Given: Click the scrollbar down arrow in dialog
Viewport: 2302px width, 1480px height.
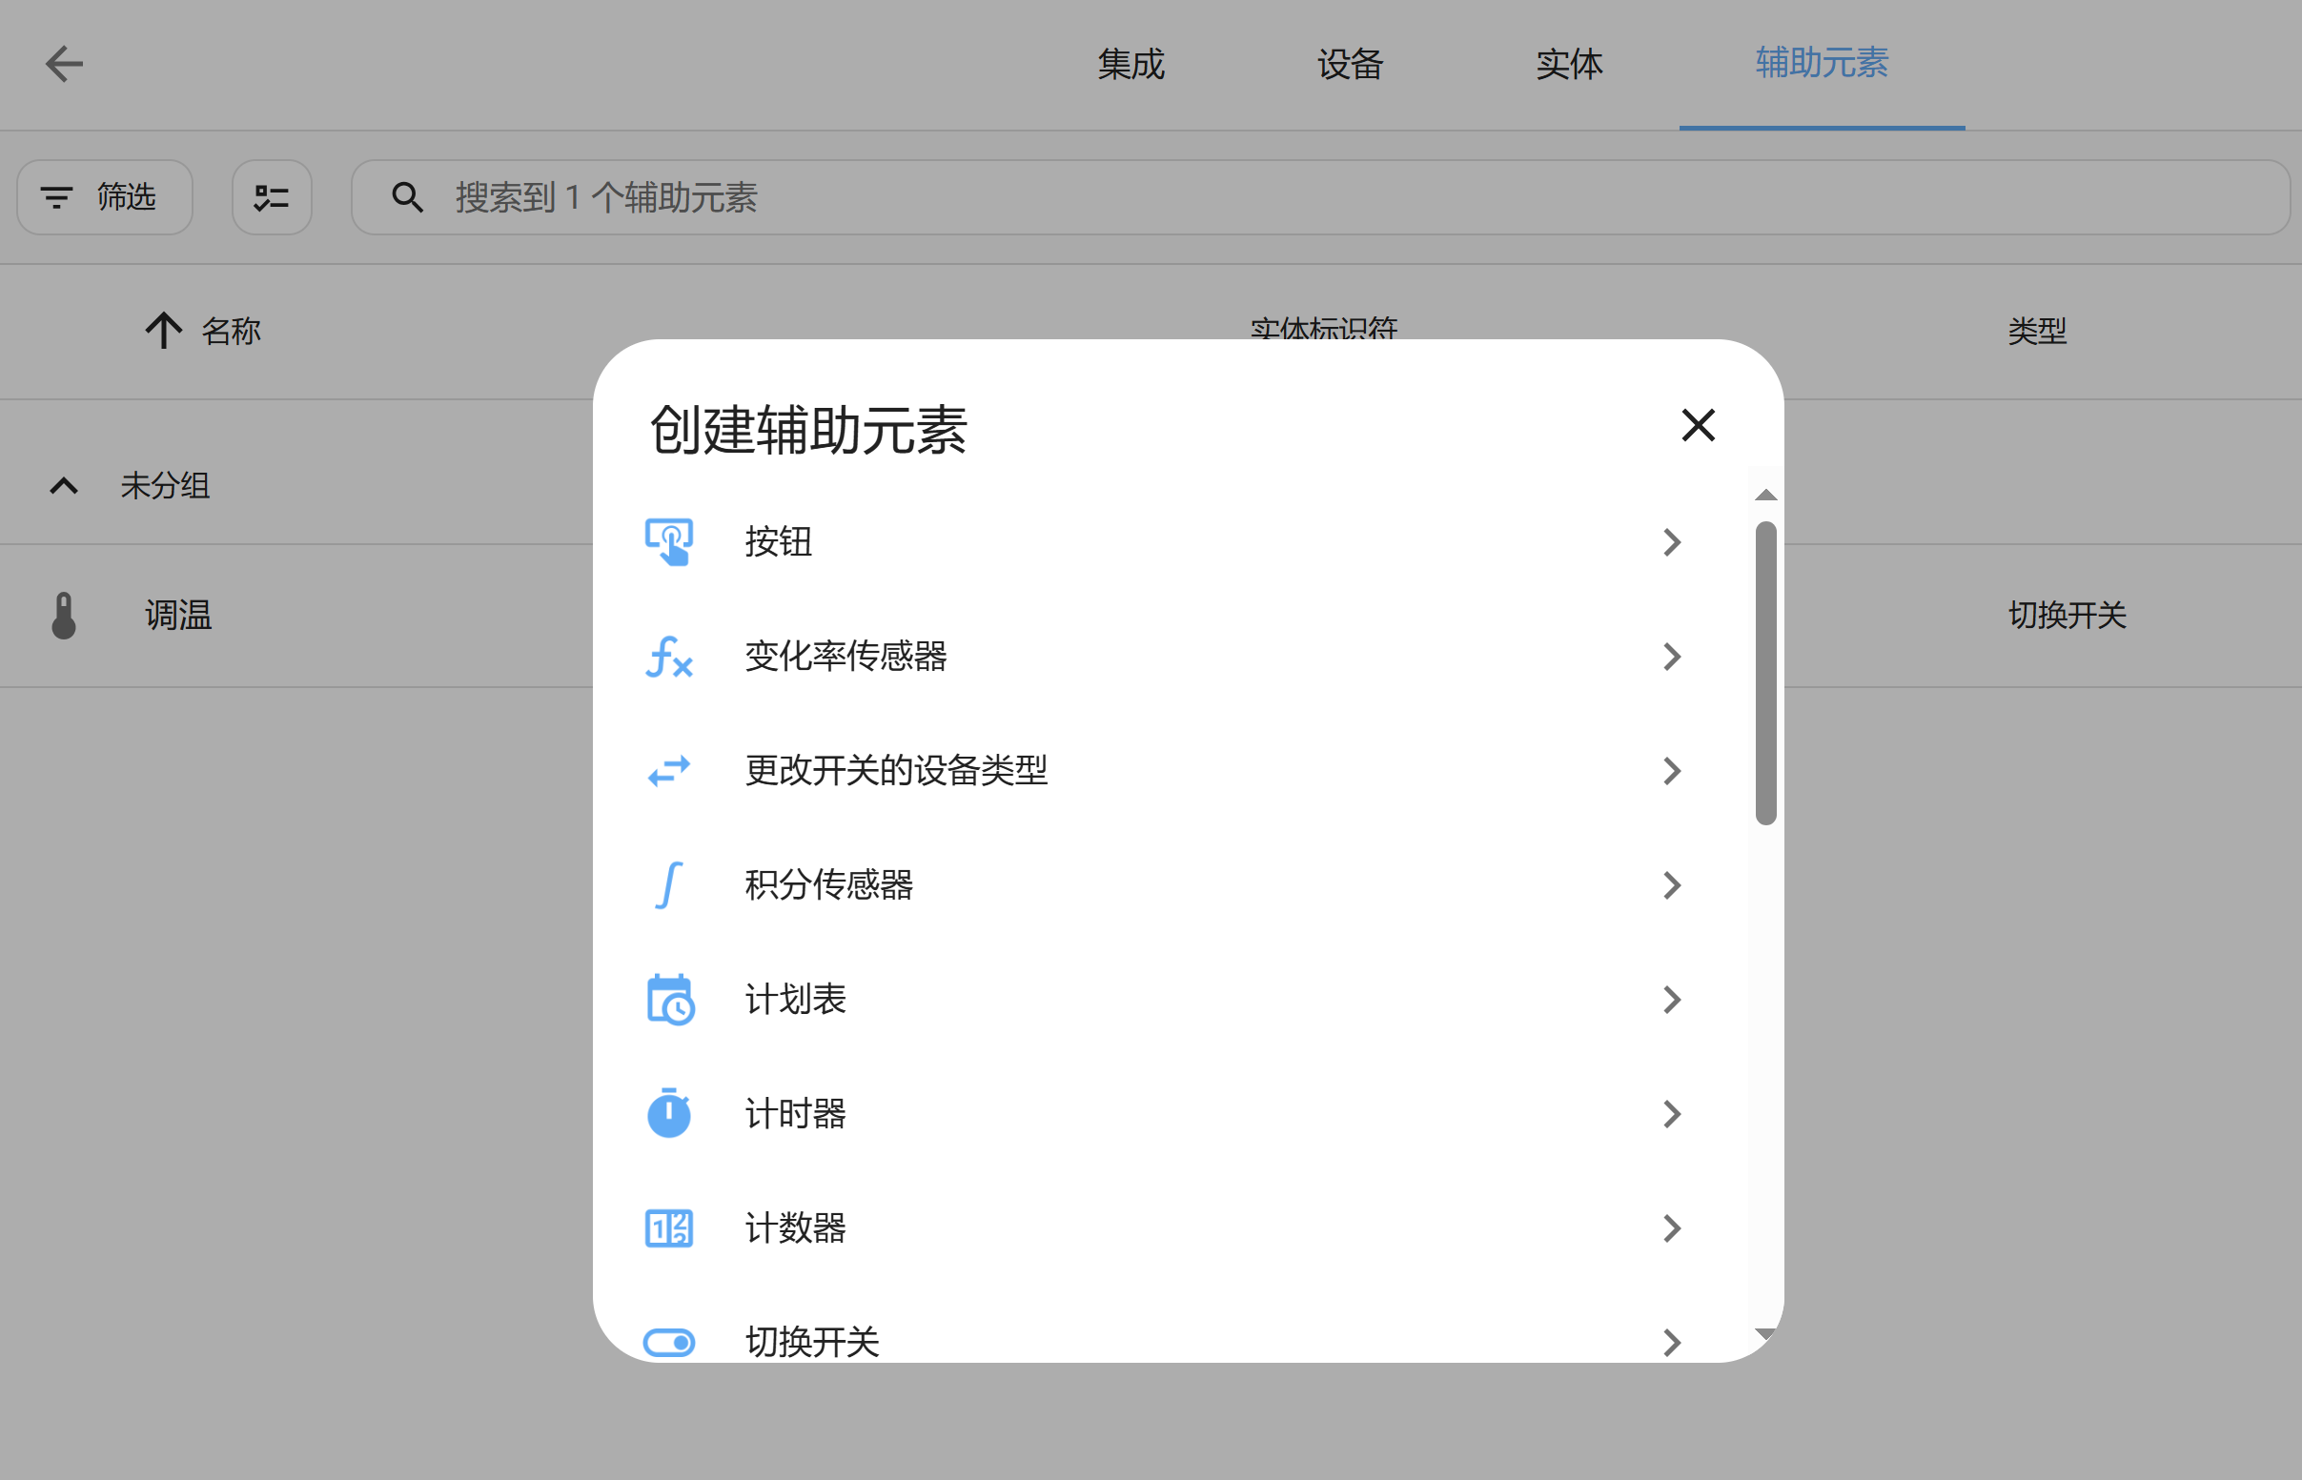Looking at the screenshot, I should 1764,1334.
